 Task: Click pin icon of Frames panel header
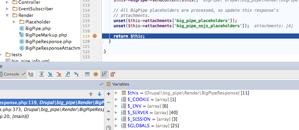pos(101,84)
